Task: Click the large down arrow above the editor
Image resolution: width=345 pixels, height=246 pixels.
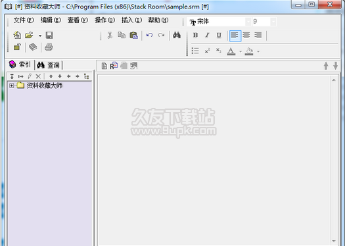Action: tap(336, 66)
